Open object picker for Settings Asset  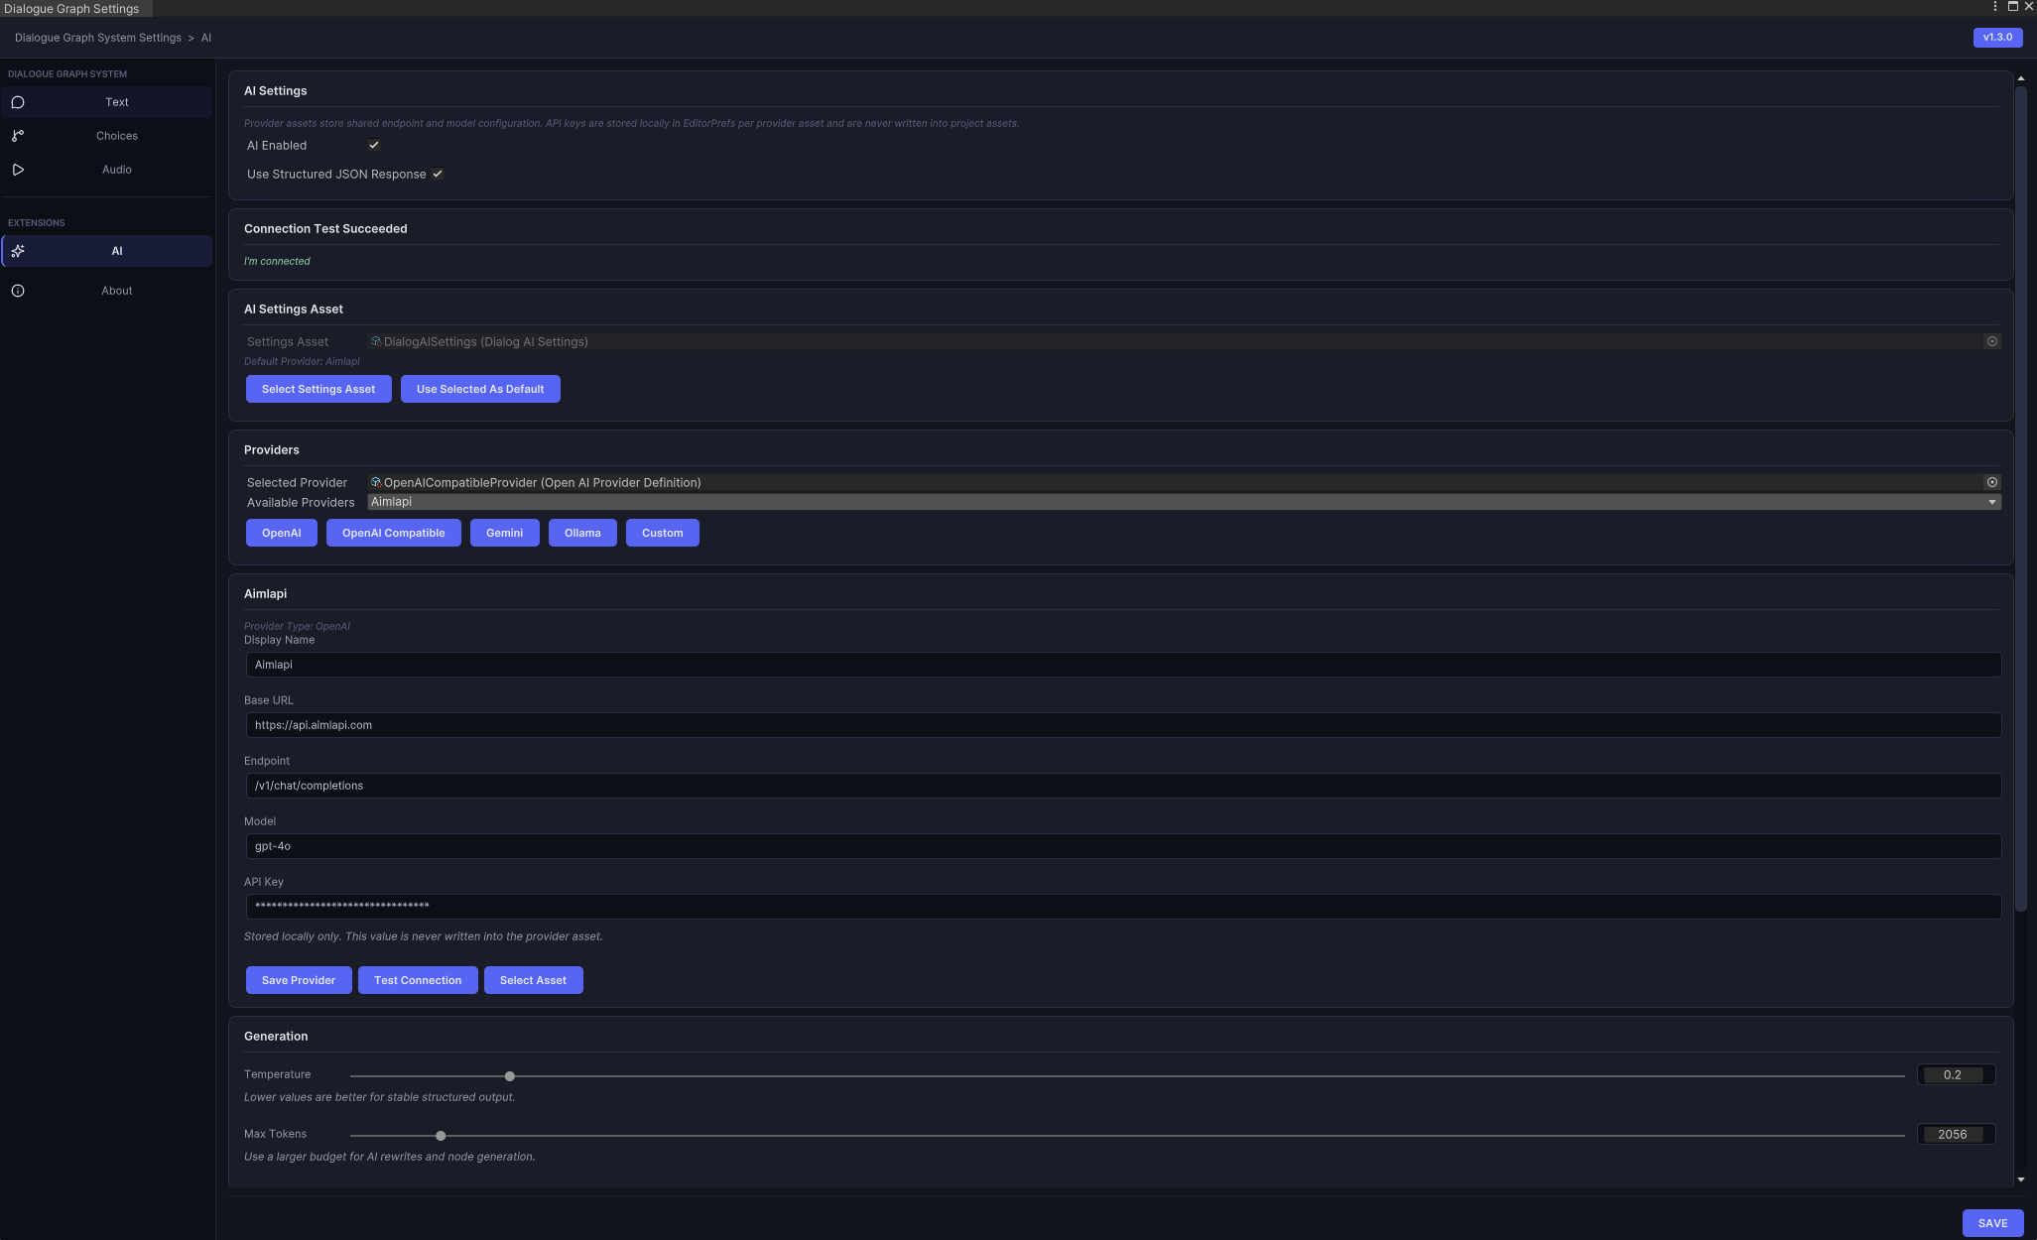[x=1991, y=341]
